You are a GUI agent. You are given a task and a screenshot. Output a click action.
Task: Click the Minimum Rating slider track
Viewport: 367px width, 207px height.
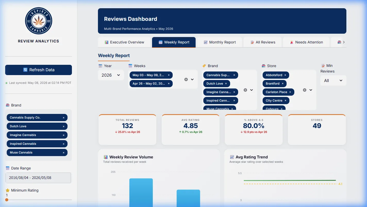39,200
